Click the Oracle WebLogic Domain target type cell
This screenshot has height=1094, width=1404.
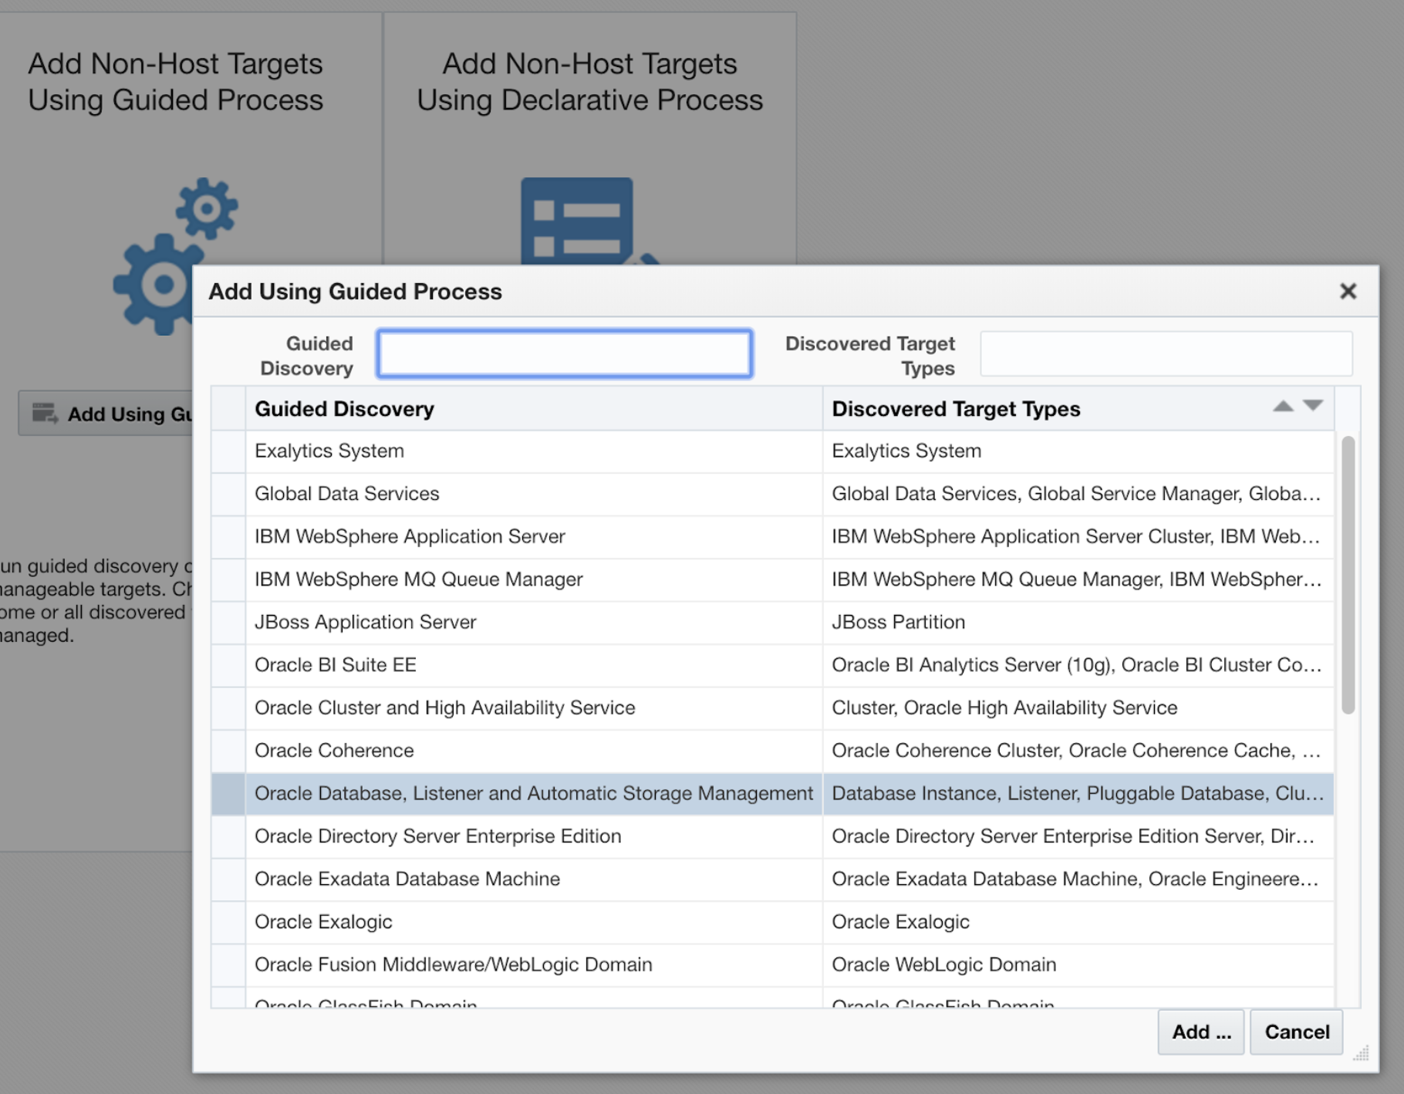point(1078,965)
